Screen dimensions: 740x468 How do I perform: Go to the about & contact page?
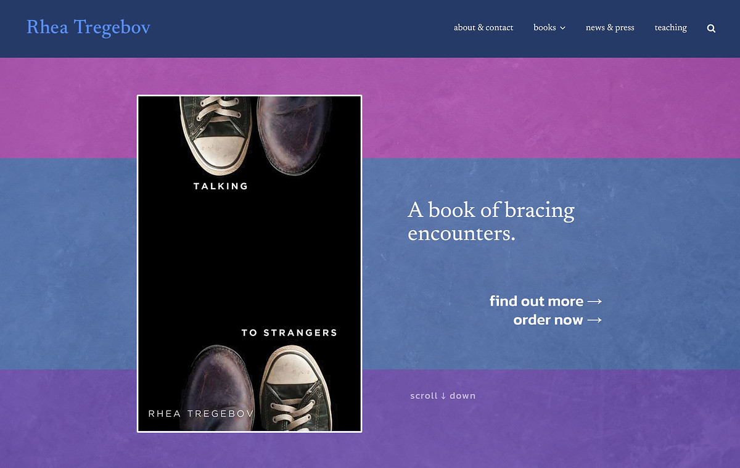coord(483,28)
